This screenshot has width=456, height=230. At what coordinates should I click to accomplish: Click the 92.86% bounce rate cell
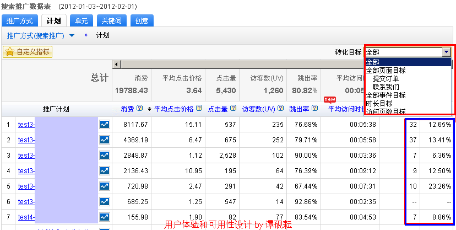[x=306, y=202]
